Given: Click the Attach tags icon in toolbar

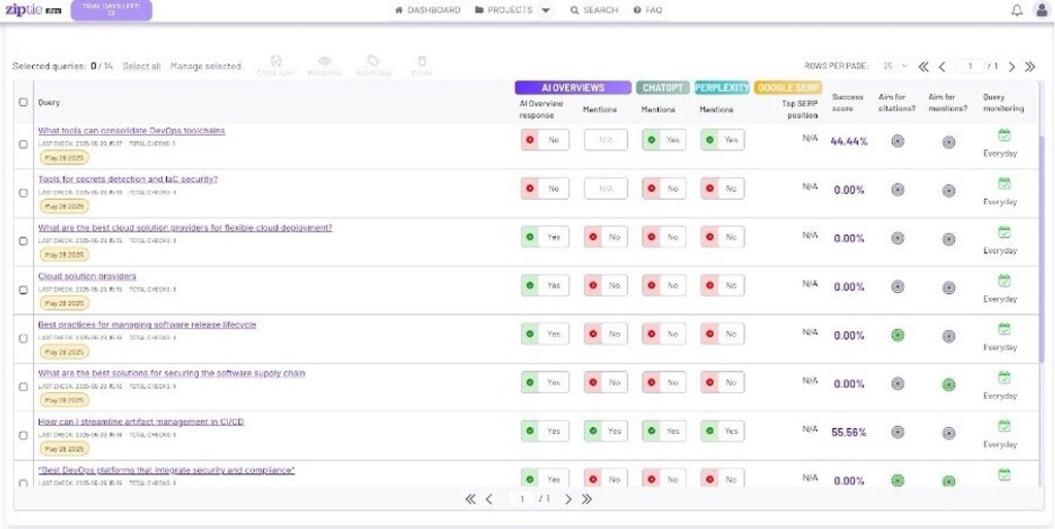Looking at the screenshot, I should (373, 61).
